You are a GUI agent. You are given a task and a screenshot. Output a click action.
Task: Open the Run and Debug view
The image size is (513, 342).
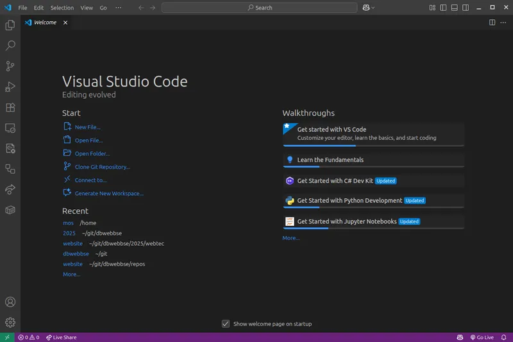(x=10, y=87)
